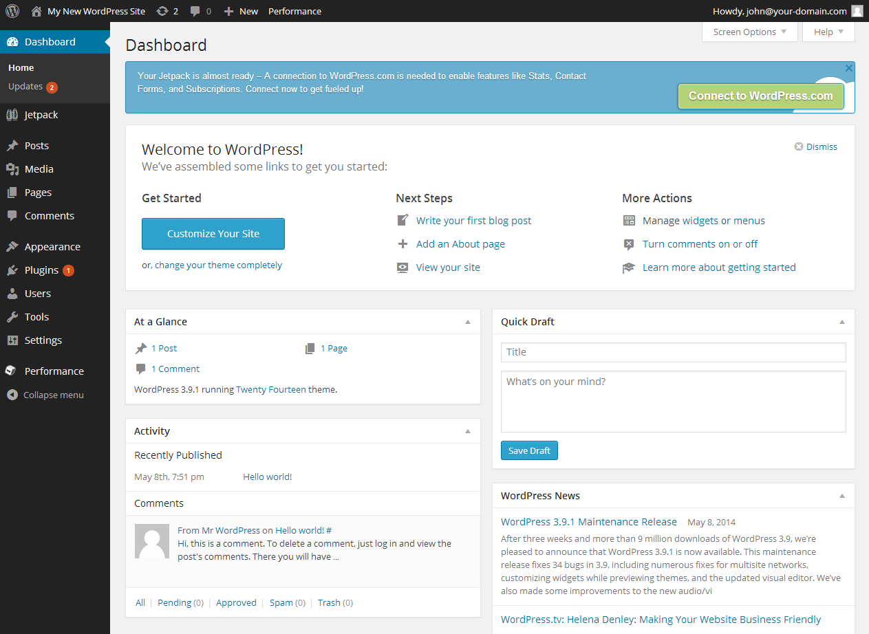This screenshot has height=634, width=869.
Task: Click the Performance cube icon in sidebar
Action: [x=11, y=371]
